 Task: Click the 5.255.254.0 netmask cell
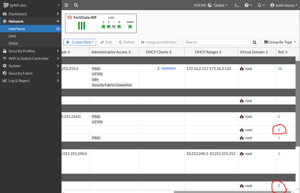click(x=71, y=116)
